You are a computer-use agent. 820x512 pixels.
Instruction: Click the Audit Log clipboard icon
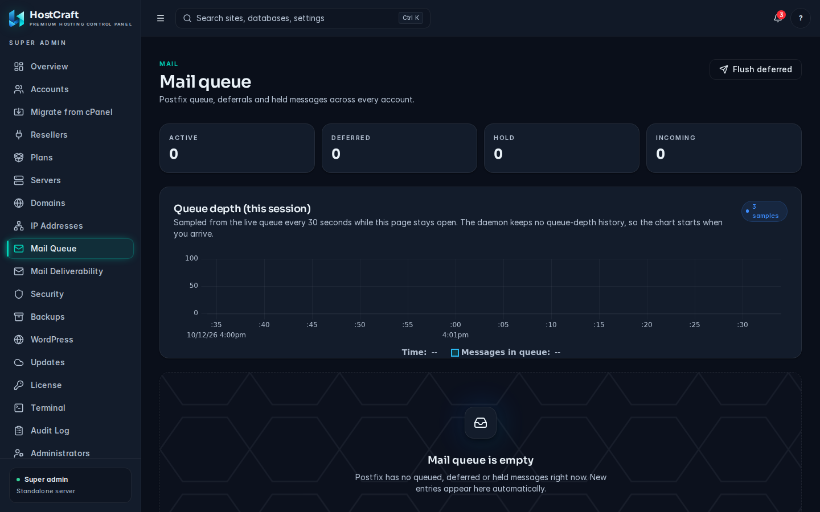(x=19, y=431)
